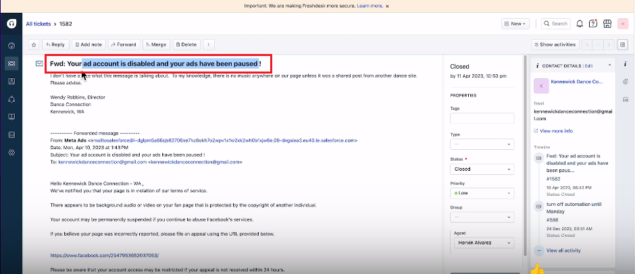Click the ticket body vertical scrollbar
635x274 pixels.
pos(526,156)
